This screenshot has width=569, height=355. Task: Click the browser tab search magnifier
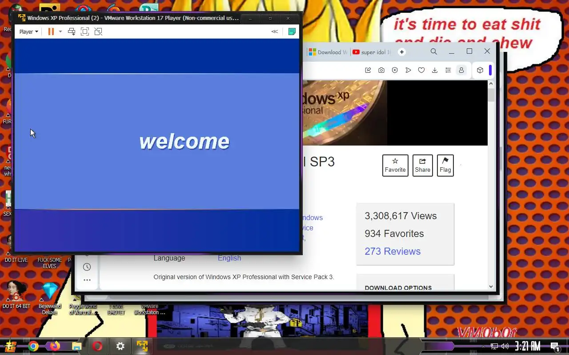434,51
